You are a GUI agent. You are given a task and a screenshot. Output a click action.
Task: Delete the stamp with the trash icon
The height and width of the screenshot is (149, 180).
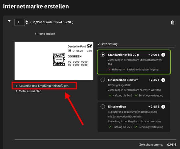[173, 22]
